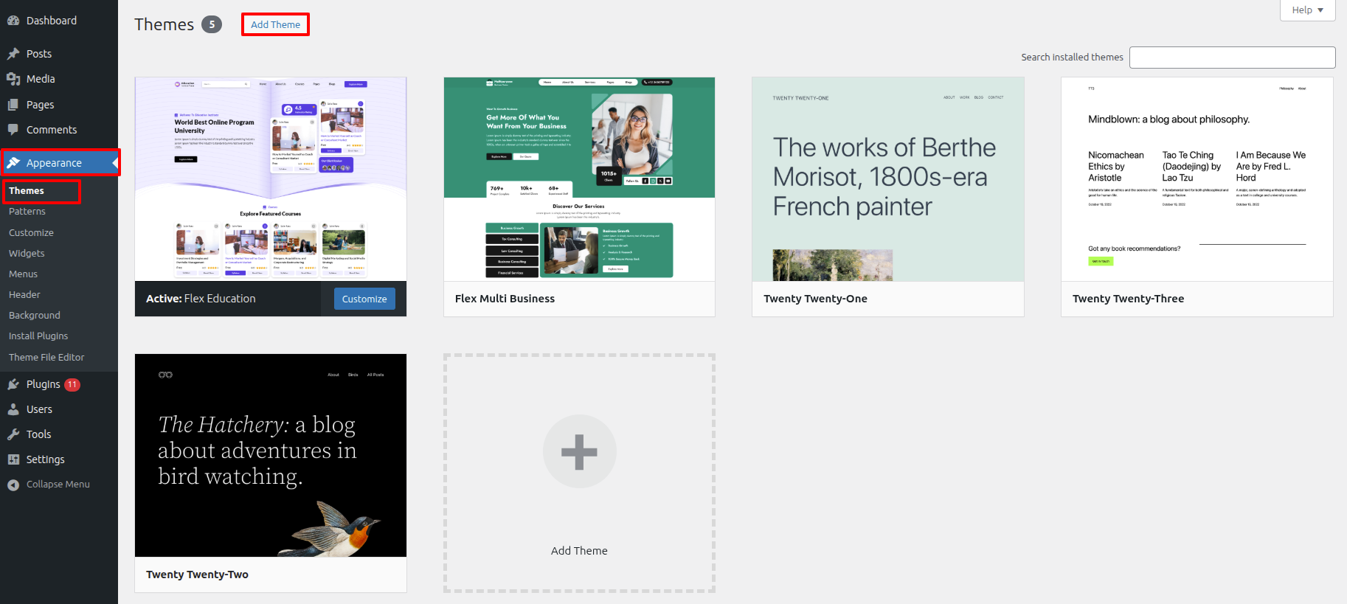
Task: Select Twenty Twenty-One theme screenshot
Action: 888,179
